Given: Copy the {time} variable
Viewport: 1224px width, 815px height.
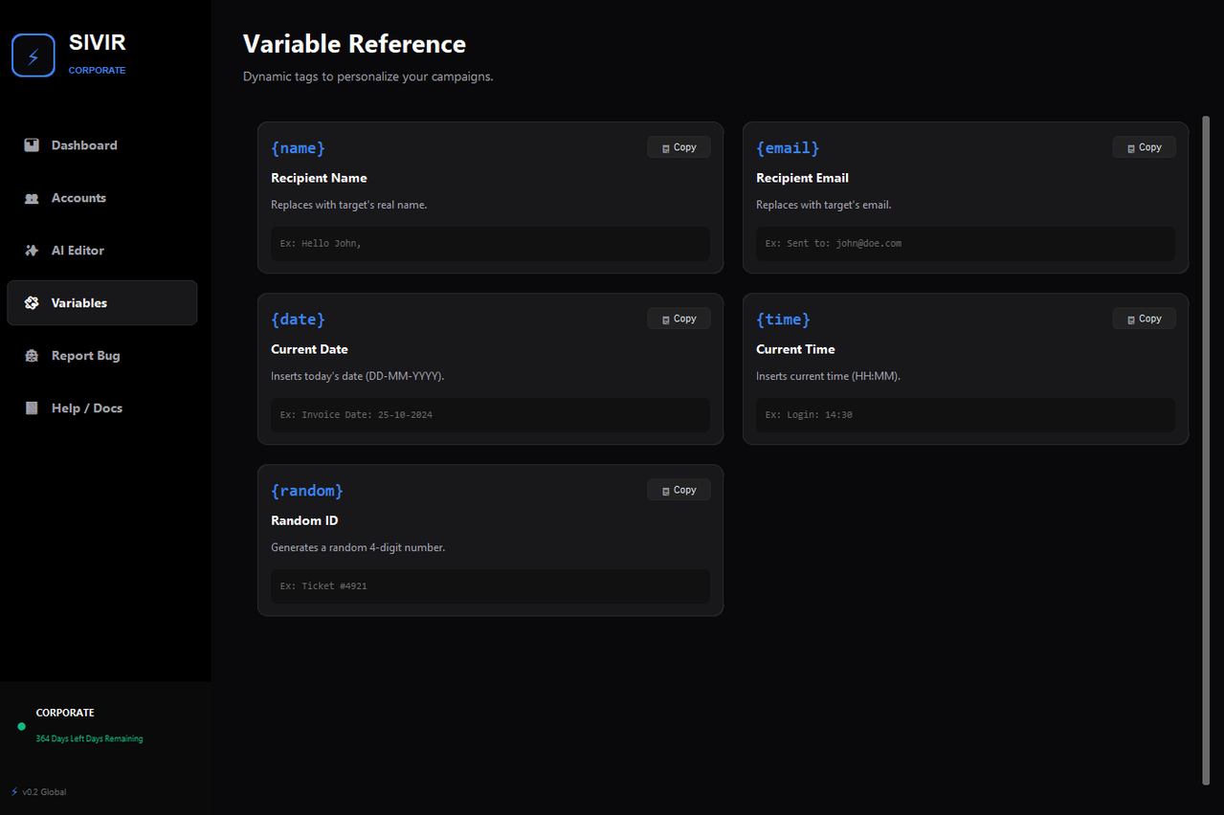Looking at the screenshot, I should click(x=1144, y=319).
